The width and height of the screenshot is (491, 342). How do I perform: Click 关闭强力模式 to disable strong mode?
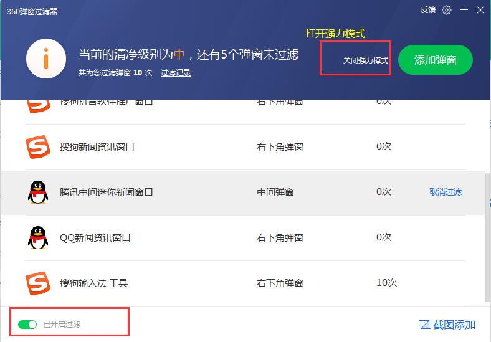pos(365,60)
